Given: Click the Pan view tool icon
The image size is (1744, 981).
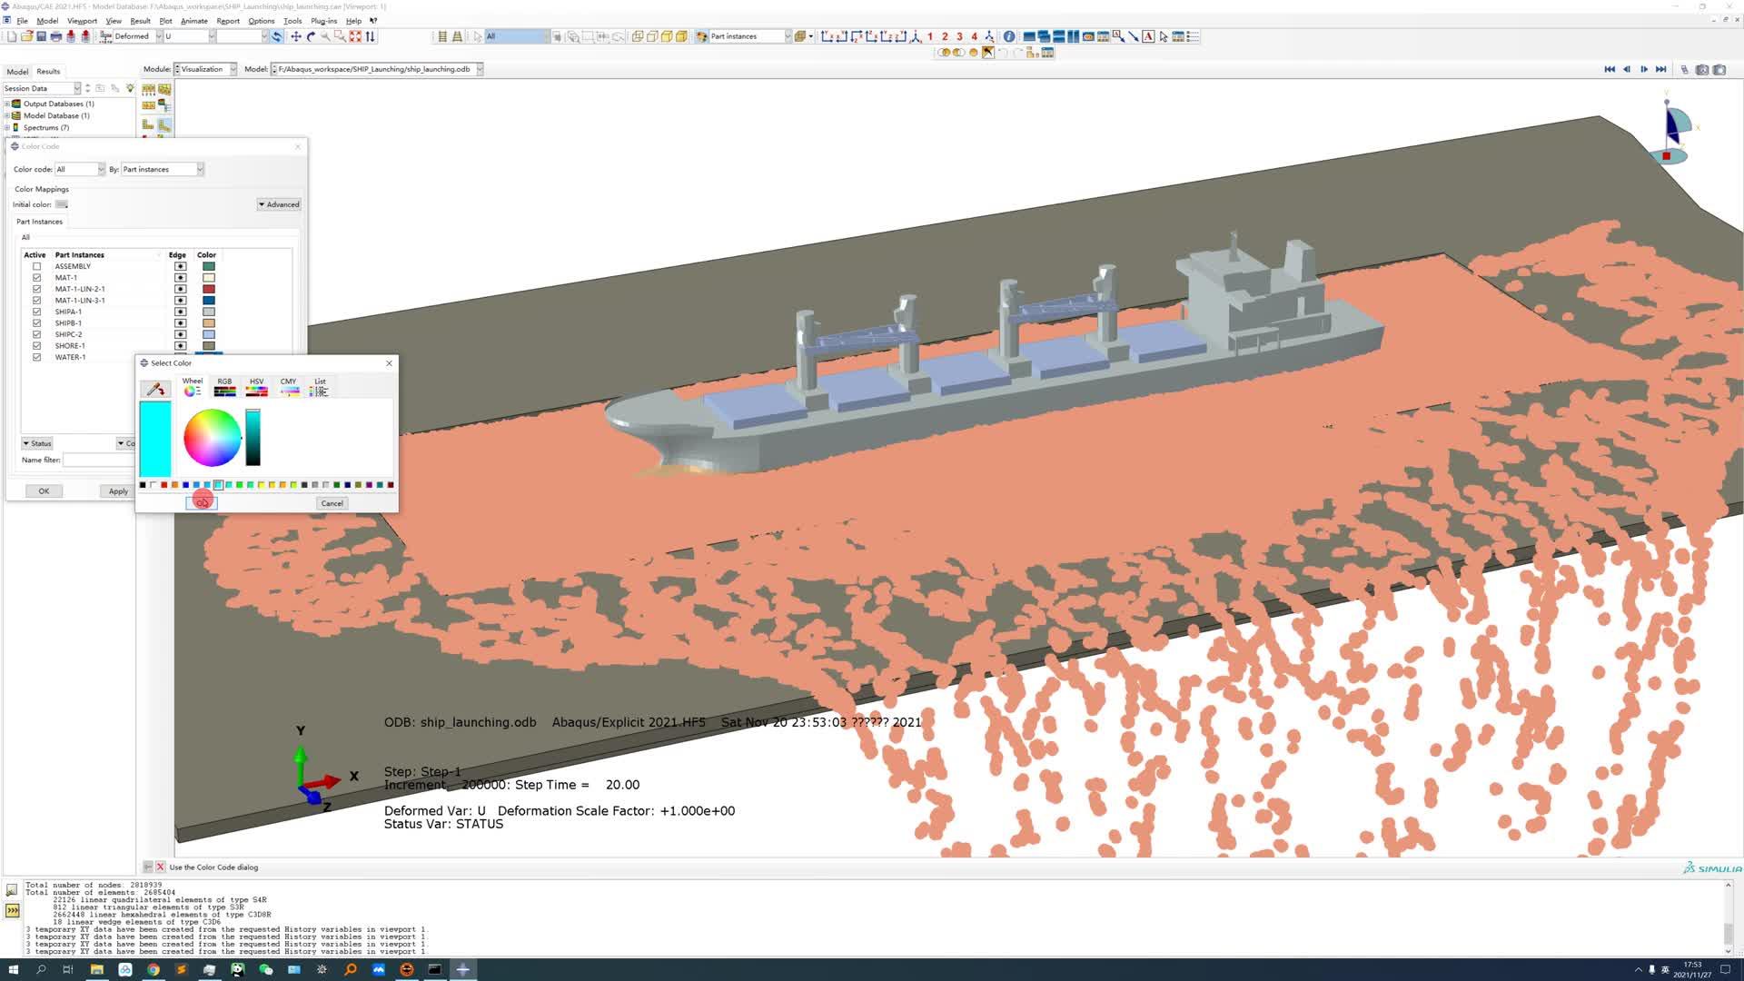Looking at the screenshot, I should [296, 36].
